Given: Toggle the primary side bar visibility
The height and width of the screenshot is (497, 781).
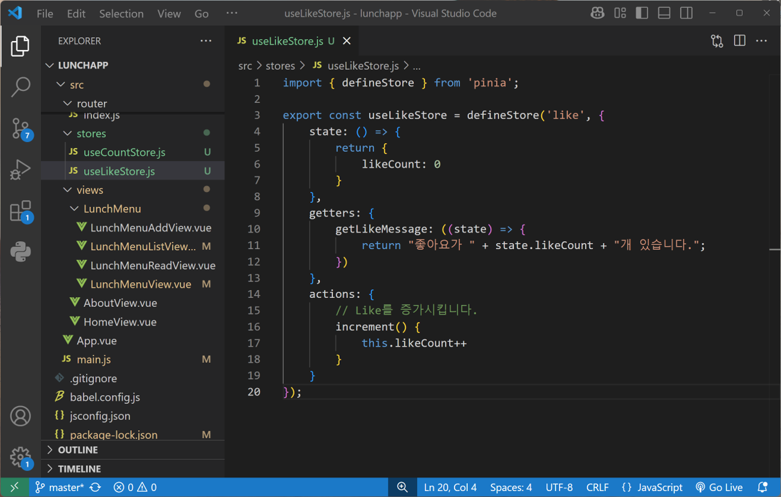Looking at the screenshot, I should tap(642, 13).
